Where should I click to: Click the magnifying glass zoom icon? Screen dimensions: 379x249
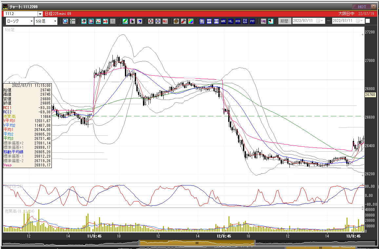[x=65, y=21]
